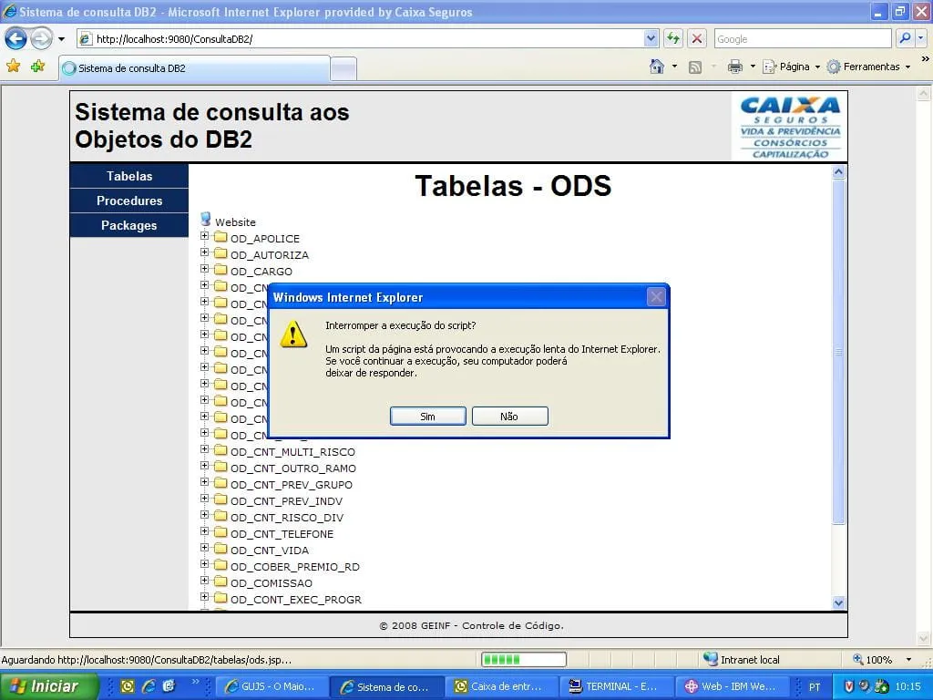
Task: Click the Home page icon
Action: (x=657, y=67)
